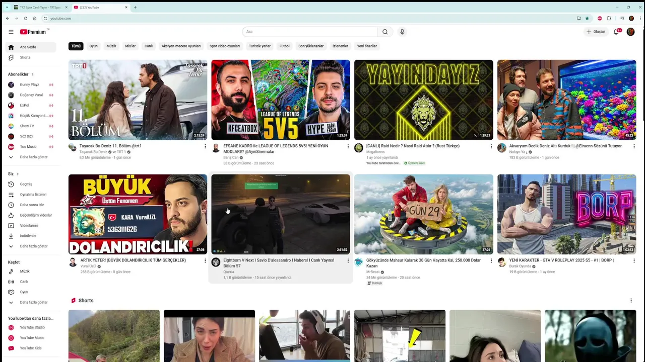Screen dimensions: 645x362
Task: Open the notifications bell
Action: (x=616, y=32)
